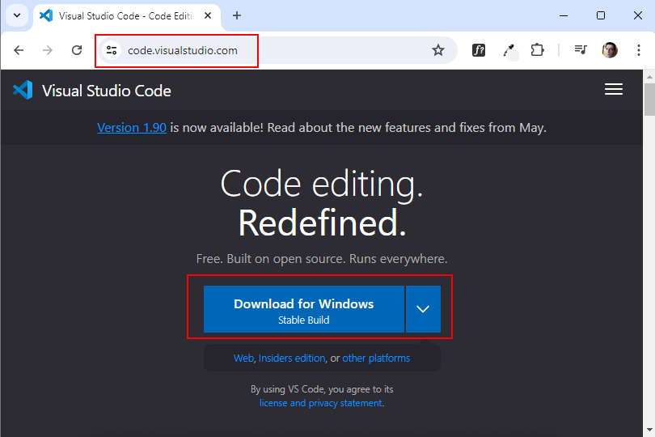The width and height of the screenshot is (655, 437).
Task: Open the media controls icon
Action: 581,51
